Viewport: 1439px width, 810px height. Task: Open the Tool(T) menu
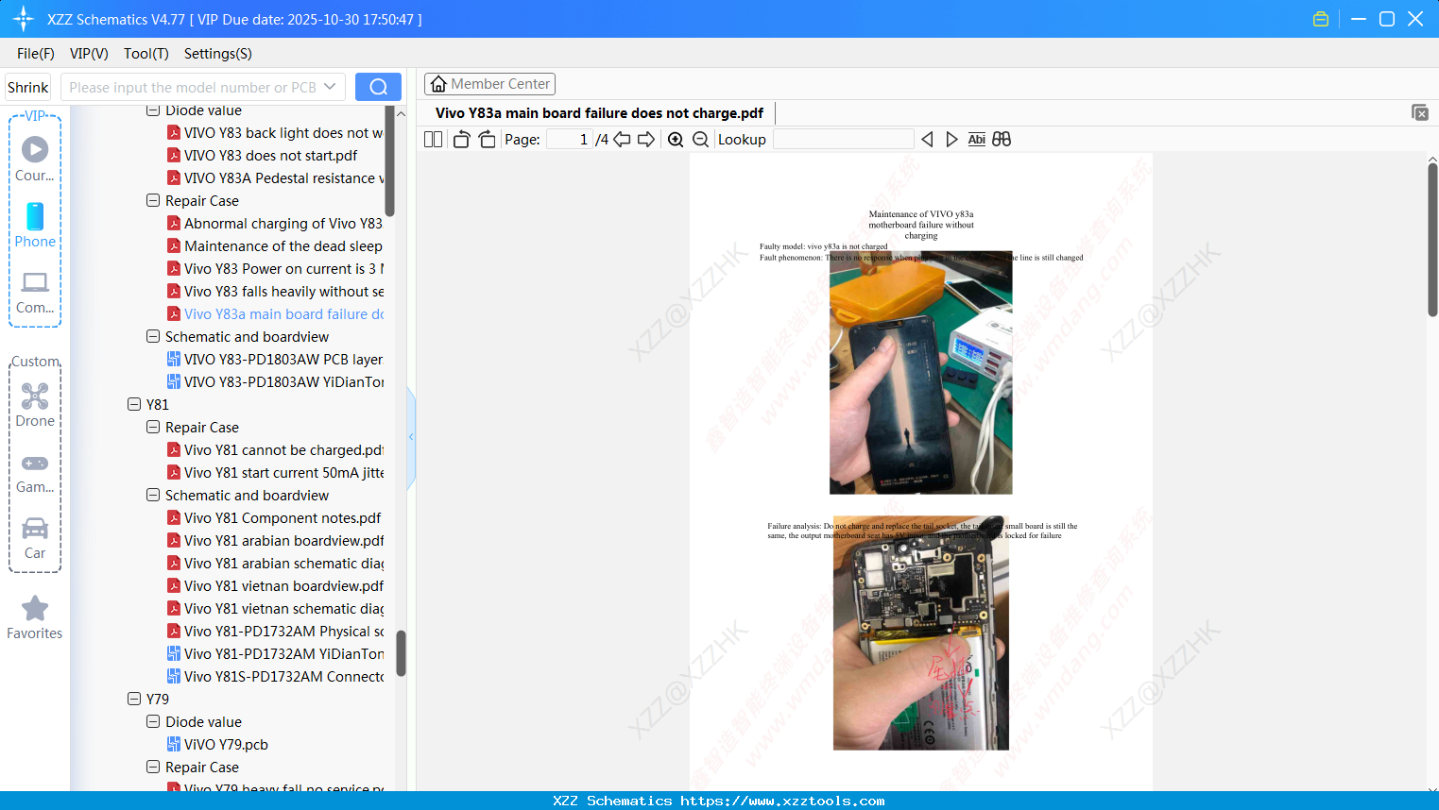click(146, 54)
